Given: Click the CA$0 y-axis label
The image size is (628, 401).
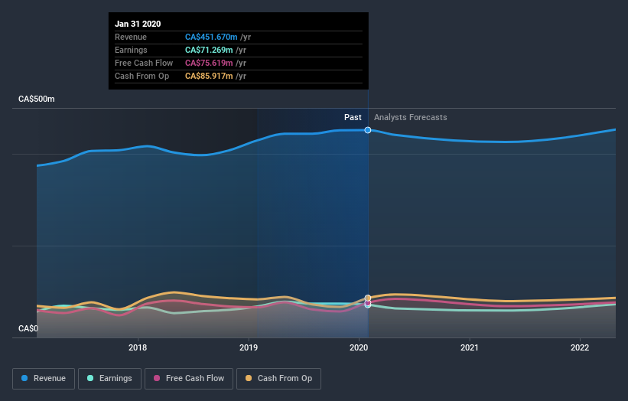Looking at the screenshot, I should click(x=28, y=328).
